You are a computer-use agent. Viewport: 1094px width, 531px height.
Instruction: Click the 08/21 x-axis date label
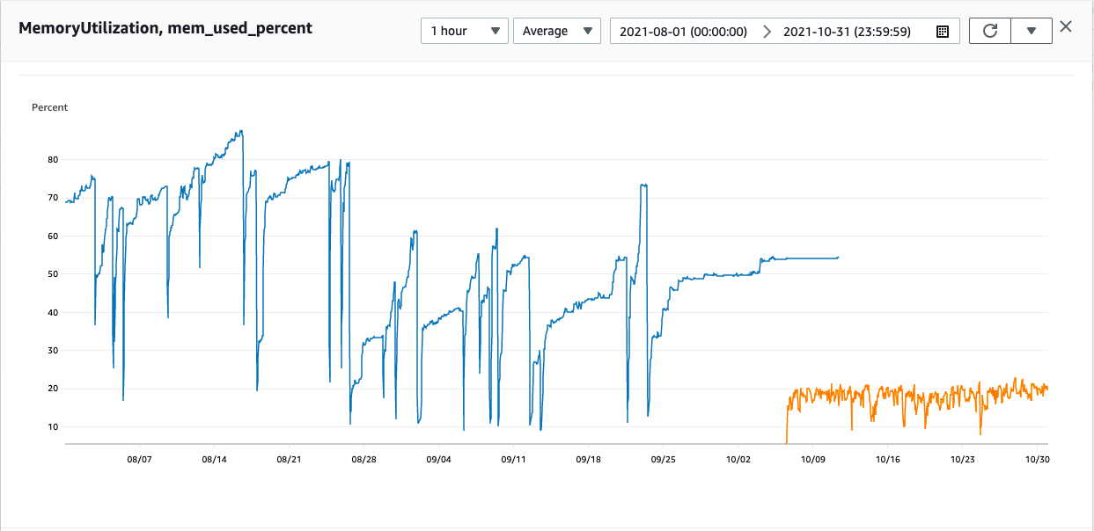tap(289, 460)
